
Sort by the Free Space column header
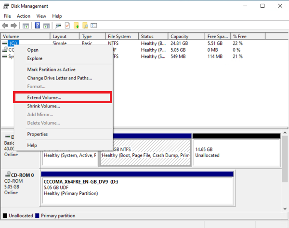pos(217,37)
